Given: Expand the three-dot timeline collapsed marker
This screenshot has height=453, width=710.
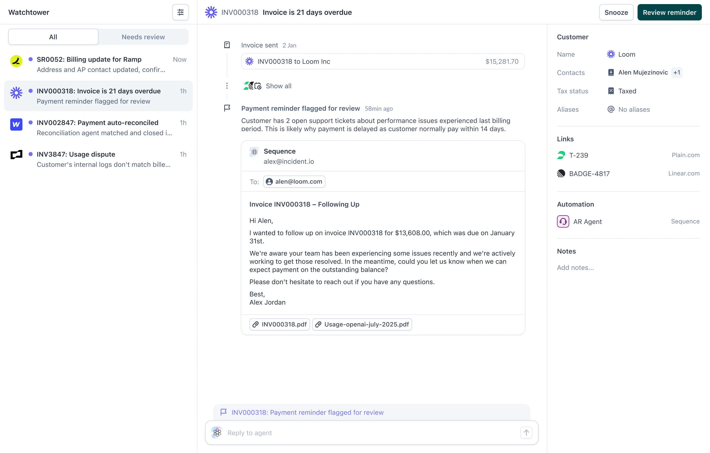Looking at the screenshot, I should click(x=227, y=86).
